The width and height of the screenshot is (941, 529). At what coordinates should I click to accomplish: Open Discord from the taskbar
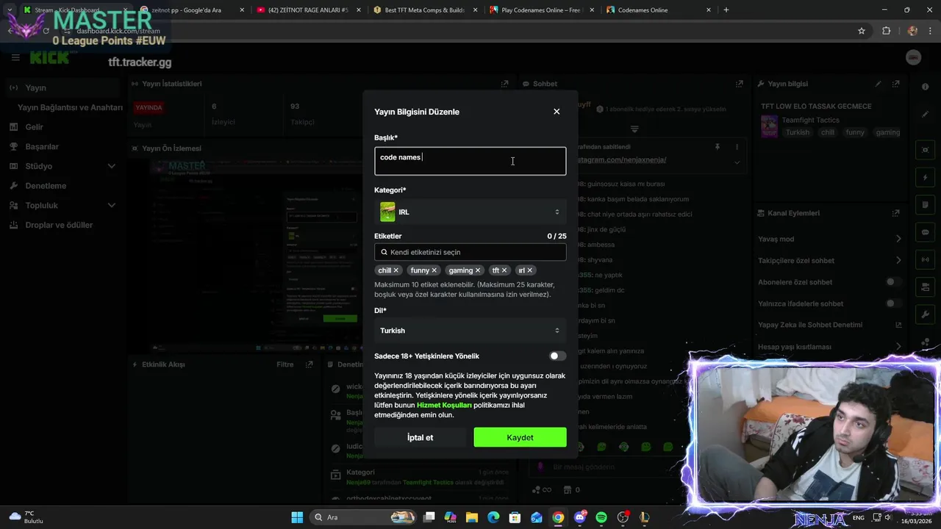pos(580,517)
